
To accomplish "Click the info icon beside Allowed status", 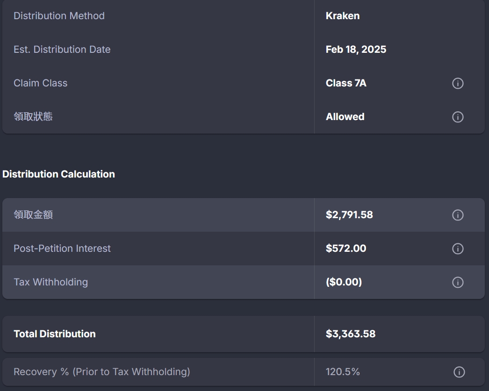I will click(458, 117).
